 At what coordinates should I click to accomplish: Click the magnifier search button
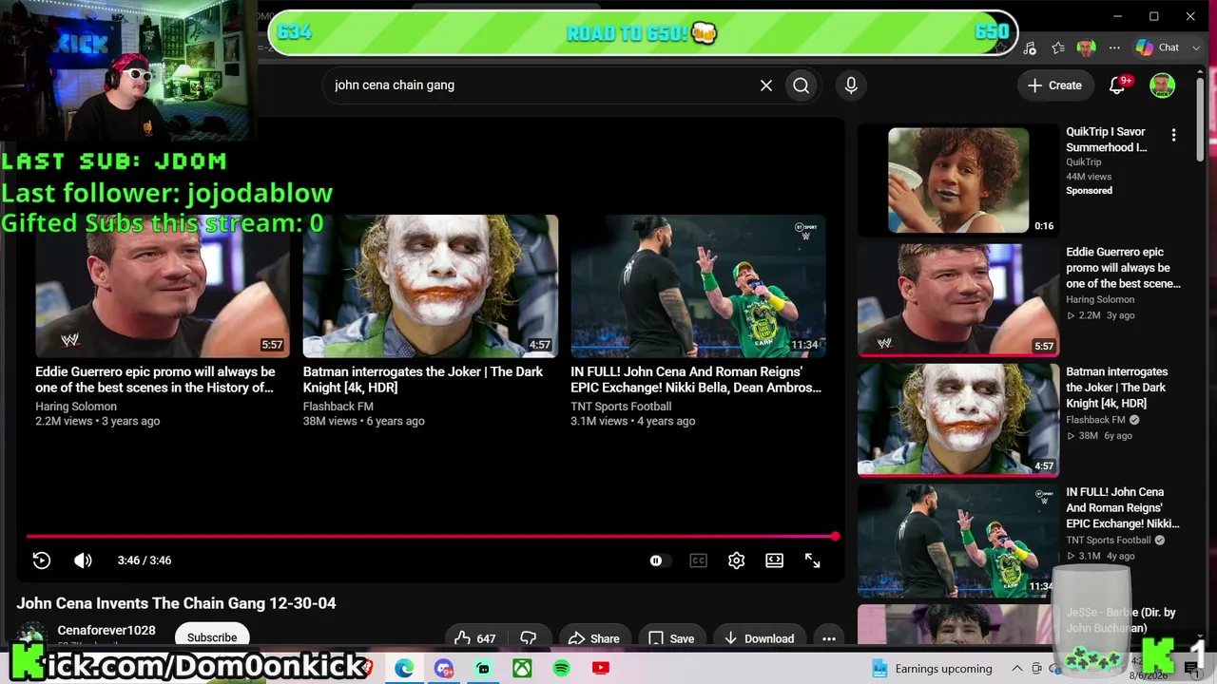(x=802, y=85)
